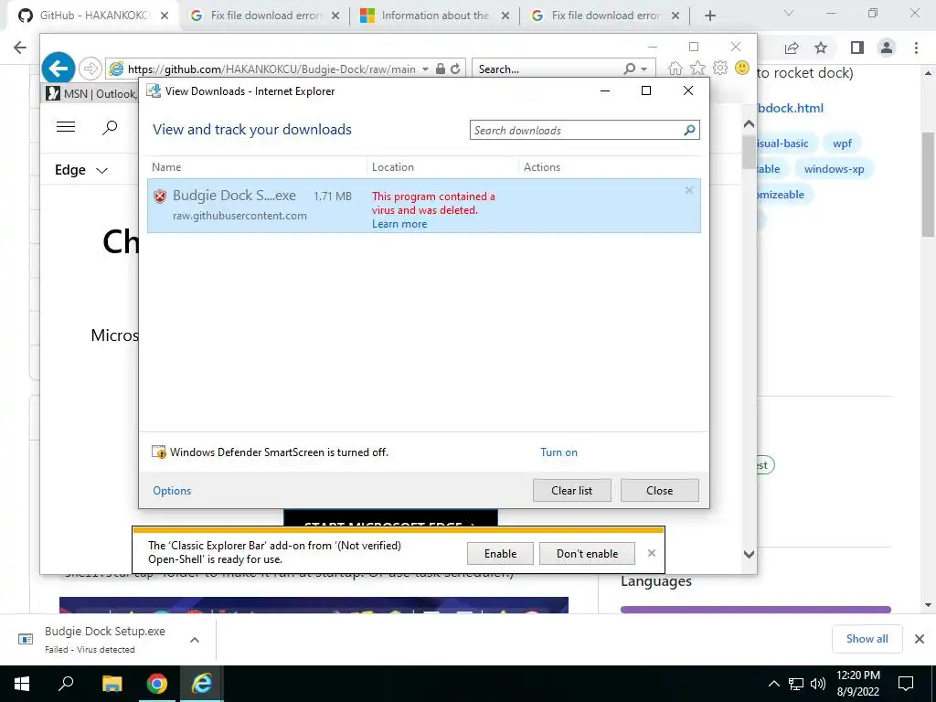Open the address bar dropdown arrow in IE
The image size is (936, 702).
[425, 69]
